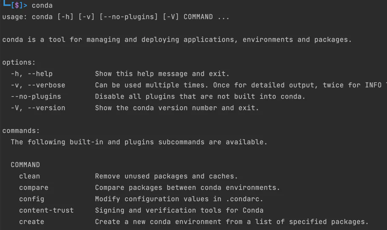The image size is (387, 230).
Task: Click 'Remove unused packages and caches' description
Action: pyautogui.click(x=166, y=176)
